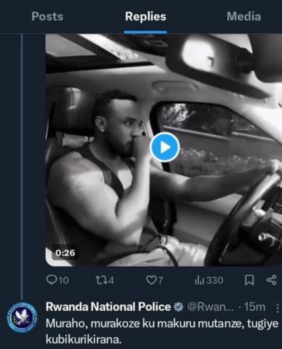Viewport: 282px width, 349px height.
Task: Play the embedded video
Action: click(x=165, y=147)
